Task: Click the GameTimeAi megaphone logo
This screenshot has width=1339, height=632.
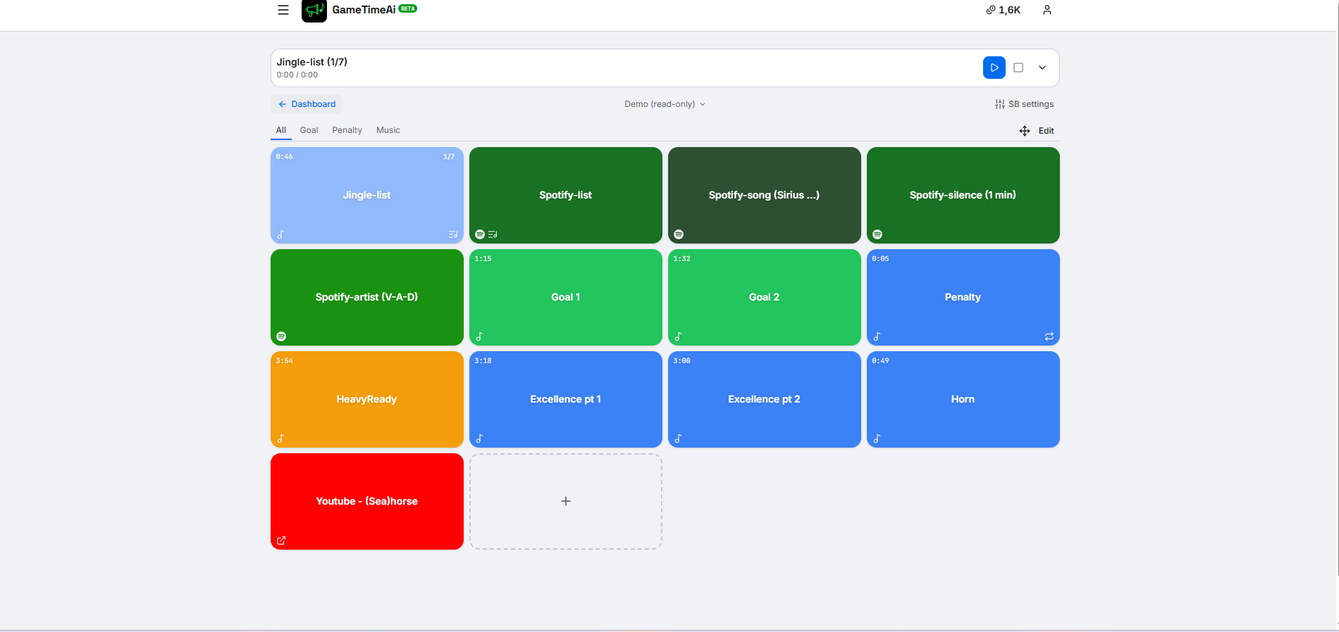Action: pyautogui.click(x=314, y=11)
